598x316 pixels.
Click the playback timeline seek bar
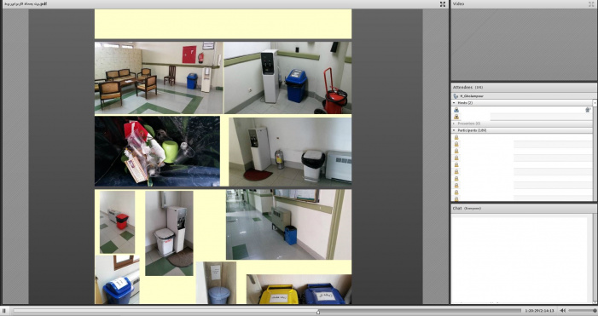[267, 311]
